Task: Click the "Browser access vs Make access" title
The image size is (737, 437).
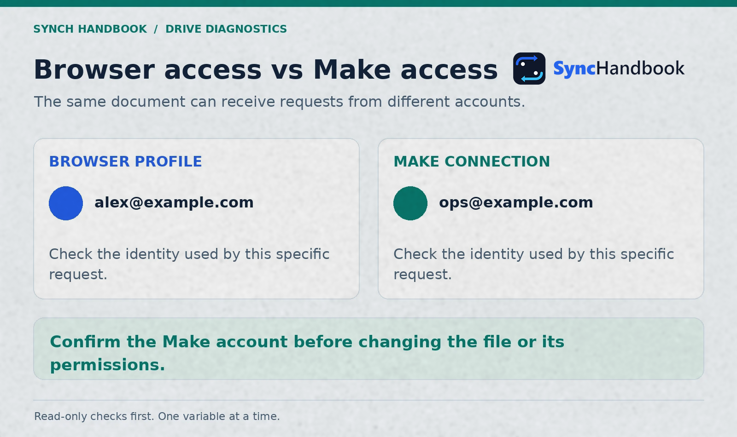Action: 266,70
